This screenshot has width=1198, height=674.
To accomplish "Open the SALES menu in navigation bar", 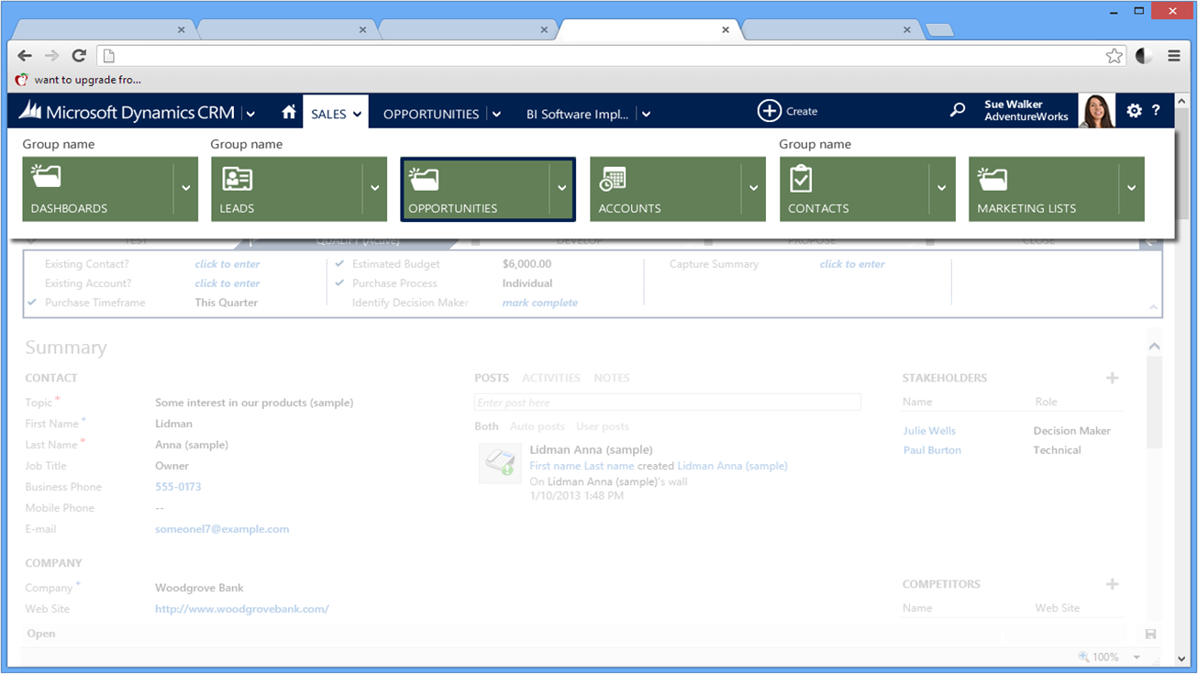I will 336,114.
